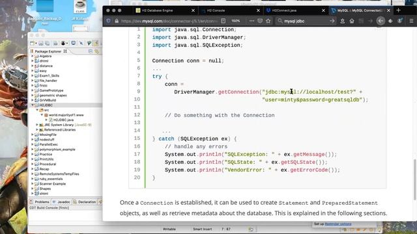Click the site security padlock icon
This screenshot has width=417, height=234.
coord(117,21)
